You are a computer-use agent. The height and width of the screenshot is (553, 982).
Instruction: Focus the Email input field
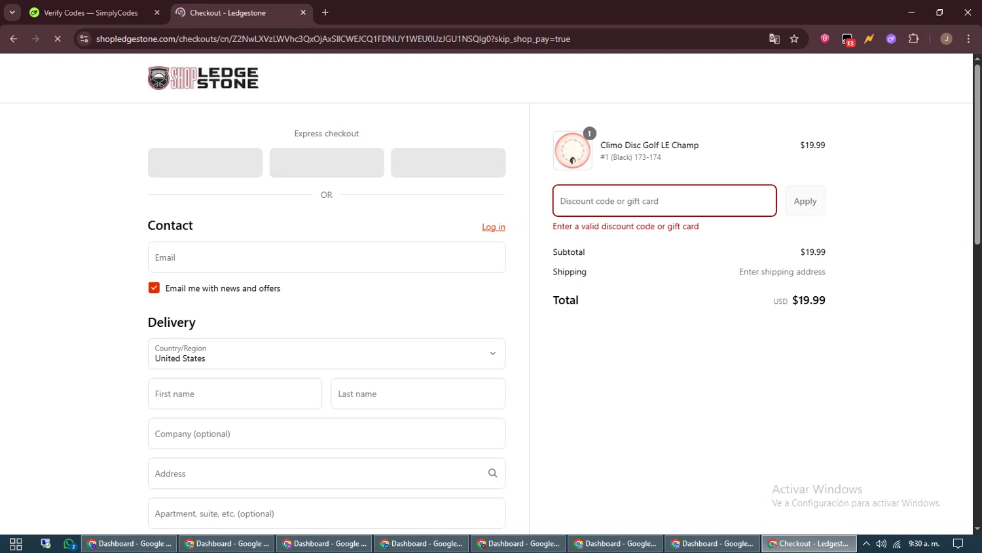tap(327, 257)
